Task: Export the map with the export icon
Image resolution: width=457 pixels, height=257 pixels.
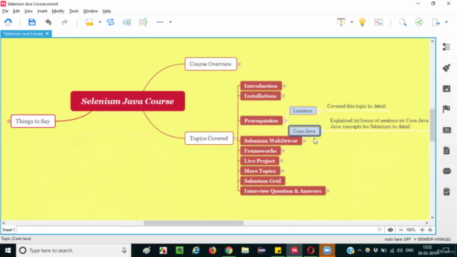Action: [436, 22]
